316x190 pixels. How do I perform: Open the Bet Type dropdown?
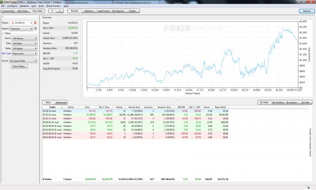tap(24, 54)
